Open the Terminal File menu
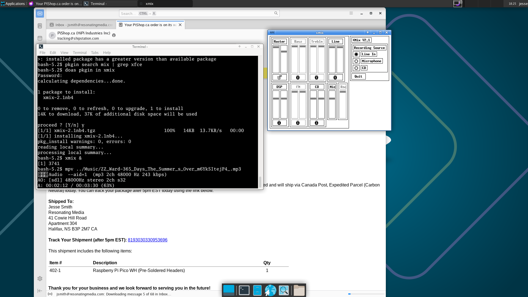Viewport: 528px width, 297px height. tap(42, 53)
